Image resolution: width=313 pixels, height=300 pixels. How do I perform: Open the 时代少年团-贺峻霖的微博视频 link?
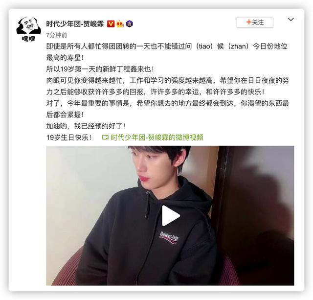157,138
